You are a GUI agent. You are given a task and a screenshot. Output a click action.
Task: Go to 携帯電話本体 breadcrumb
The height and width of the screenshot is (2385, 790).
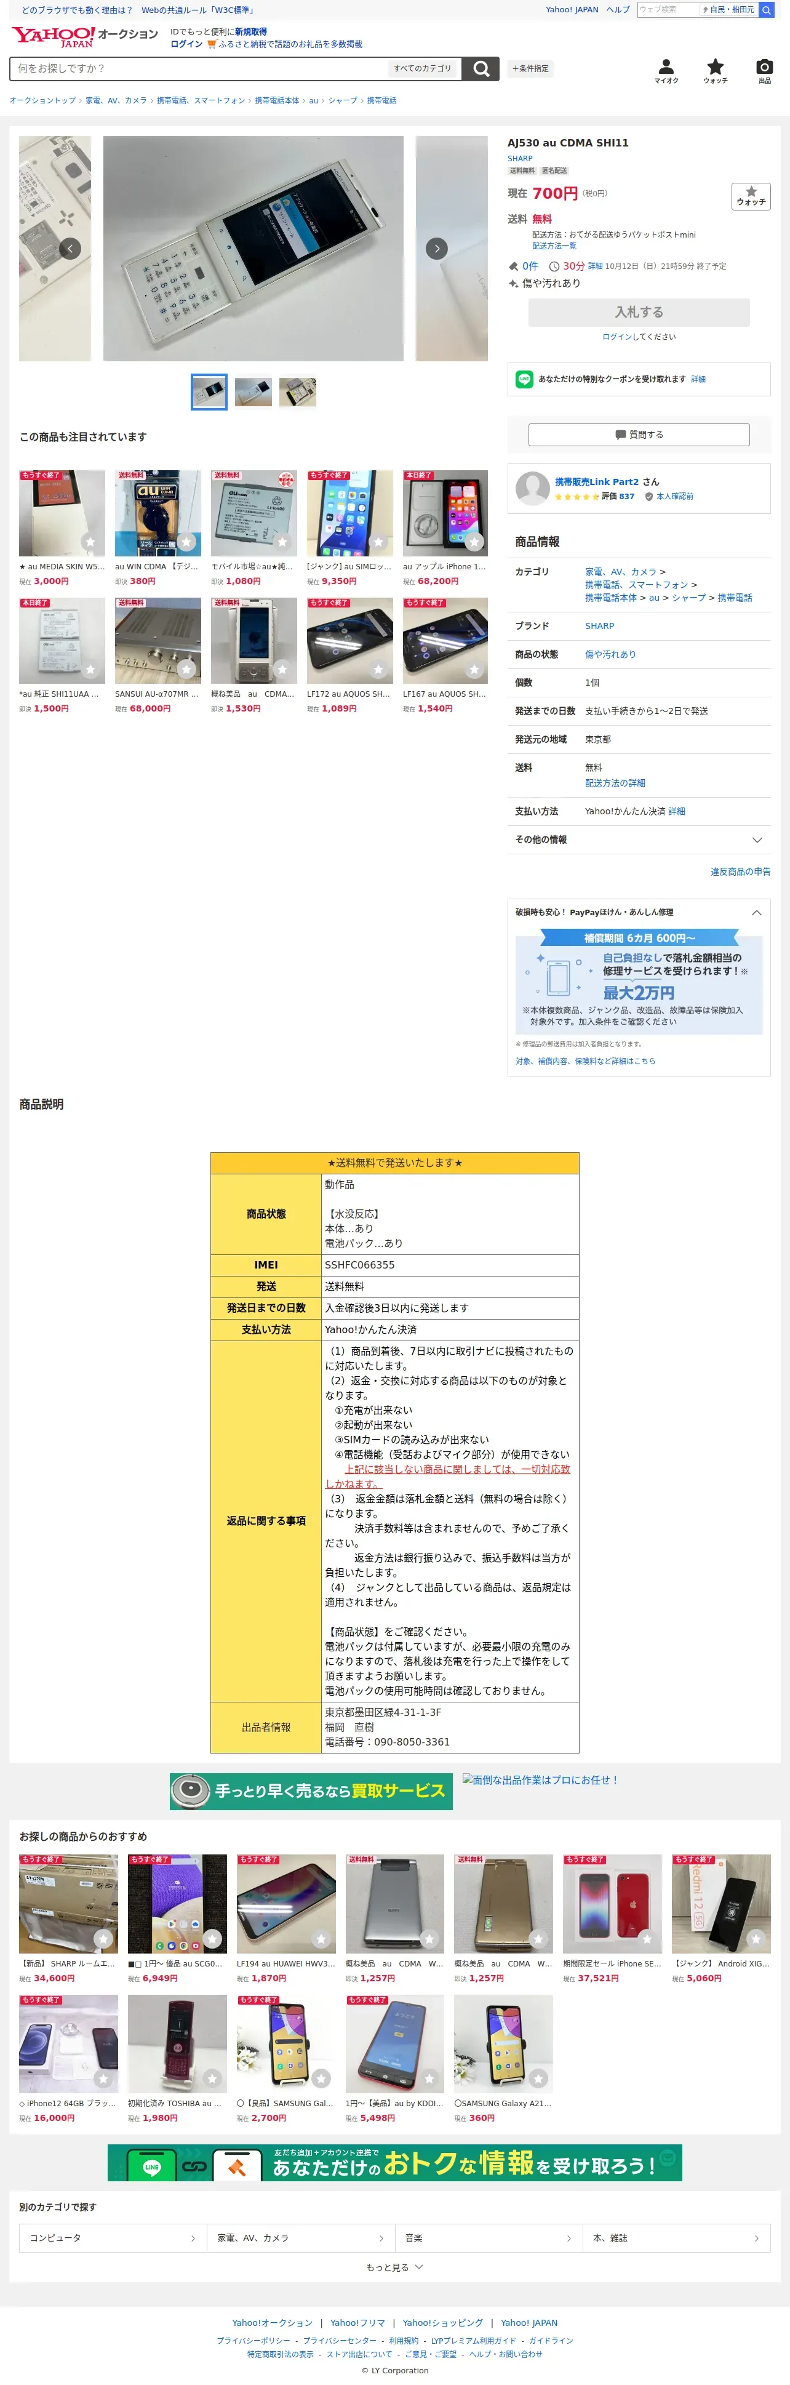(x=277, y=101)
